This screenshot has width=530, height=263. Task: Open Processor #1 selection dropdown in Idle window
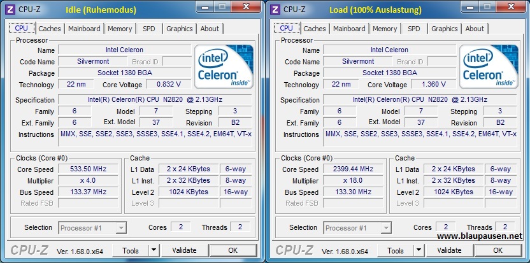(x=92, y=228)
